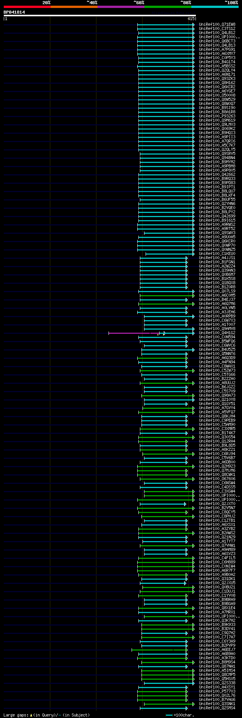Select the label UniRef100_Q39AN3
The height and width of the screenshot is (718, 242).
point(217,270)
